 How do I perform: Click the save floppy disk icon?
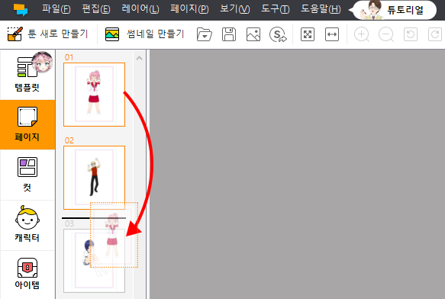point(229,34)
